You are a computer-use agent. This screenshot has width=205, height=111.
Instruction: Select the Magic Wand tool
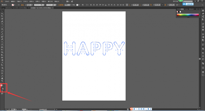pos(2,16)
